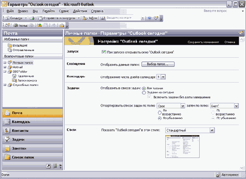
Task: Click the folder banner icon at right
Action: [241, 33]
